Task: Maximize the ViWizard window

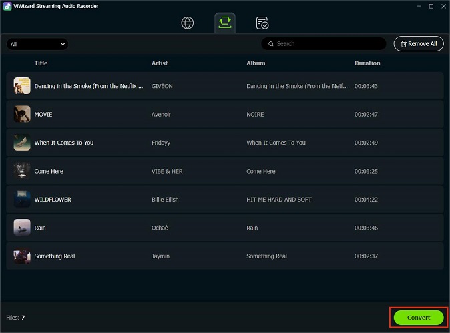Action: [x=431, y=6]
